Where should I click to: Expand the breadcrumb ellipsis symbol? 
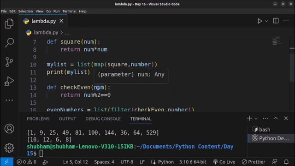pyautogui.click(x=67, y=33)
